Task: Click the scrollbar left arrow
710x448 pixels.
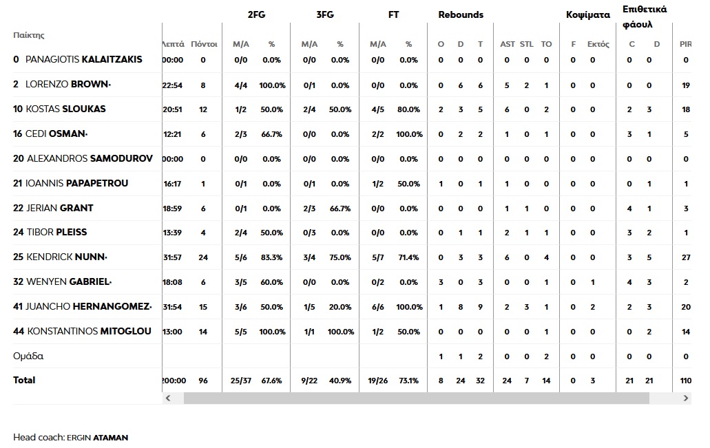Action: tap(168, 398)
